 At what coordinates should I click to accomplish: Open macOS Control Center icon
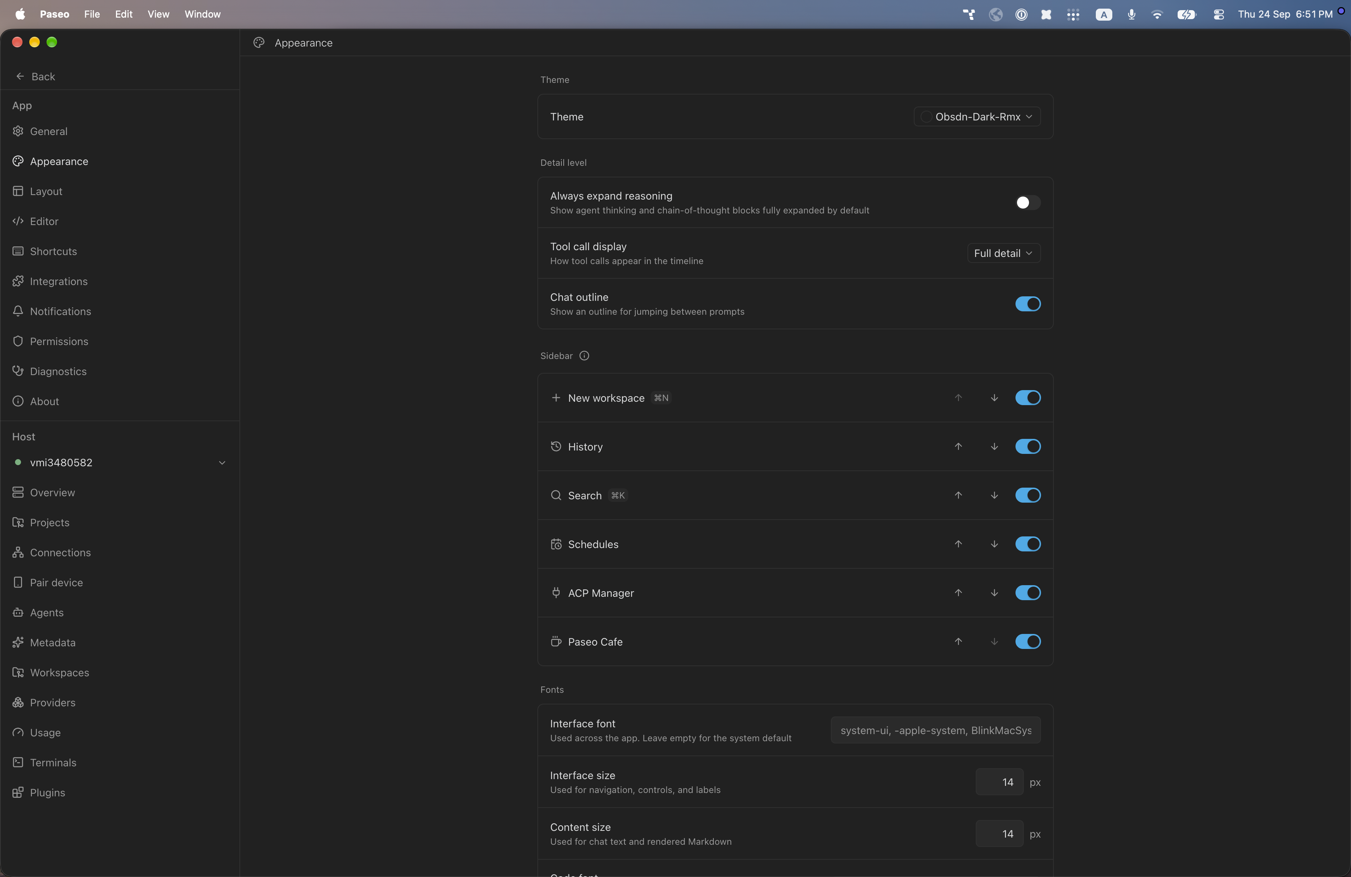coord(1218,14)
